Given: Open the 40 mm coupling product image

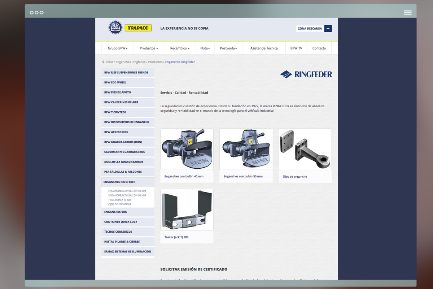Looking at the screenshot, I should tap(187, 149).
